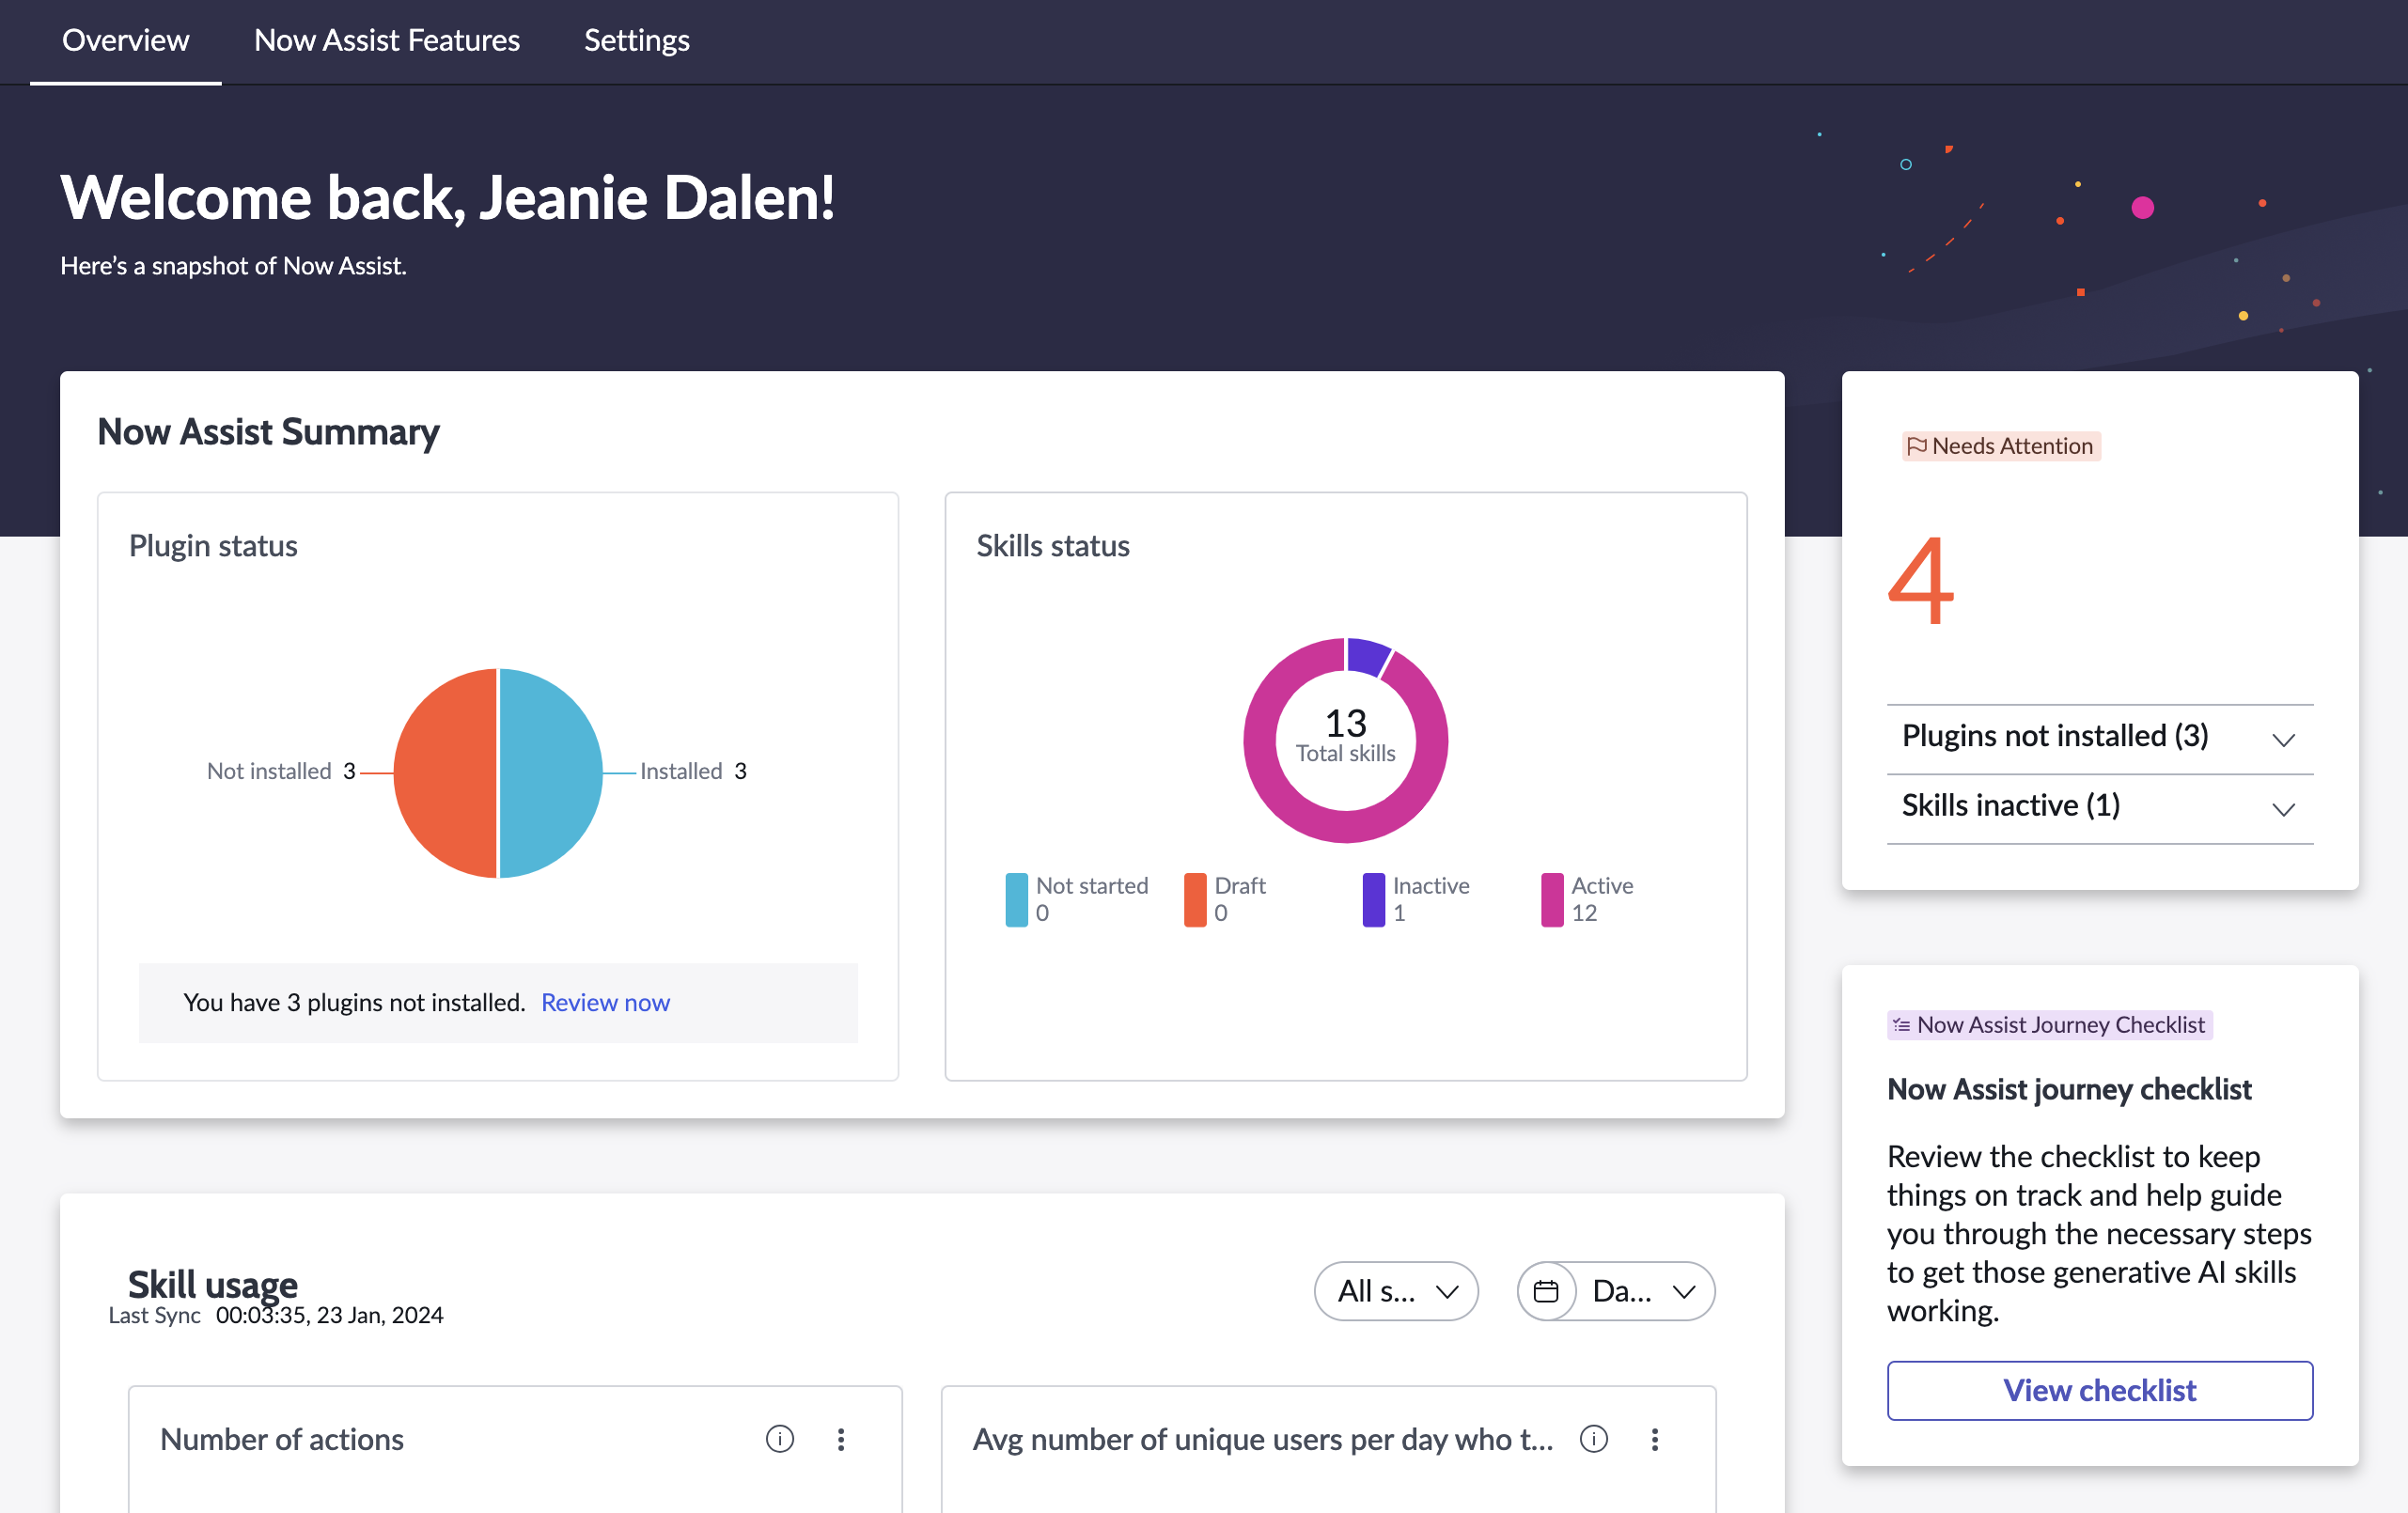Open the All skills filter dropdown

[1396, 1291]
